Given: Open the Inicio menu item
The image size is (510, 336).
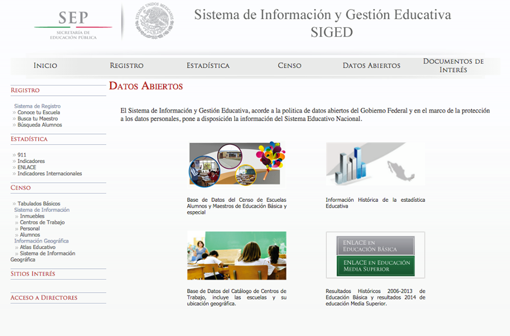Looking at the screenshot, I should (45, 66).
